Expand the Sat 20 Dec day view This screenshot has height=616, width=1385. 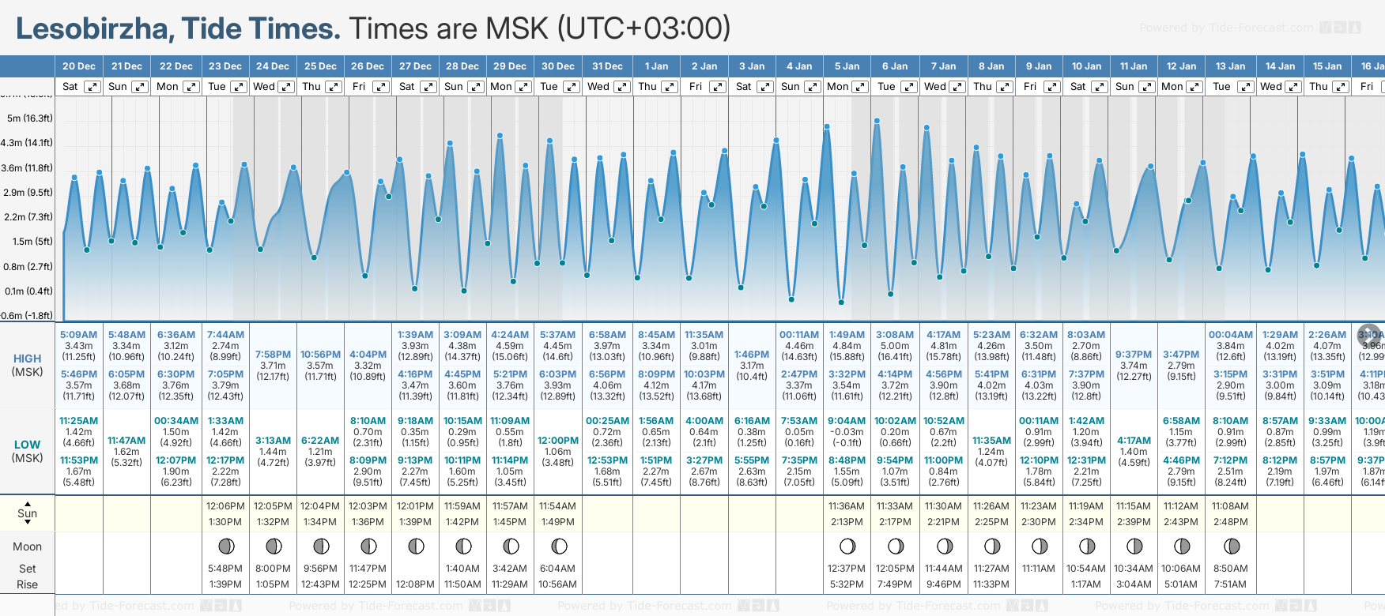pos(92,87)
